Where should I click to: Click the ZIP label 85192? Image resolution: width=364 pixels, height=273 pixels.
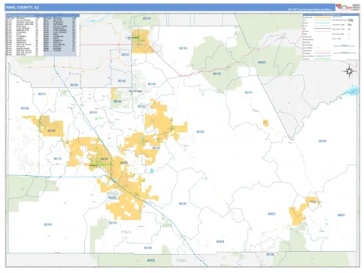[x=322, y=141]
